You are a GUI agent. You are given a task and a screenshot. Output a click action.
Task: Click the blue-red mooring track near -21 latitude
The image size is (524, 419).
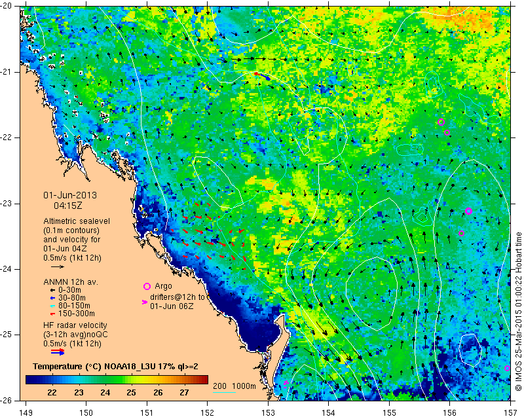[263, 76]
